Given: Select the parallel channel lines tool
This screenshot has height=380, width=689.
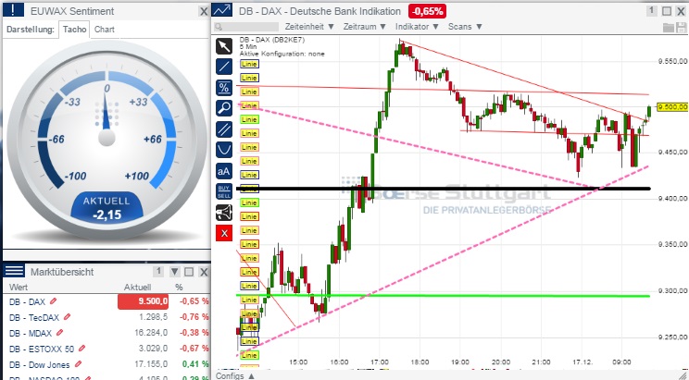Looking at the screenshot, I should pos(224,129).
